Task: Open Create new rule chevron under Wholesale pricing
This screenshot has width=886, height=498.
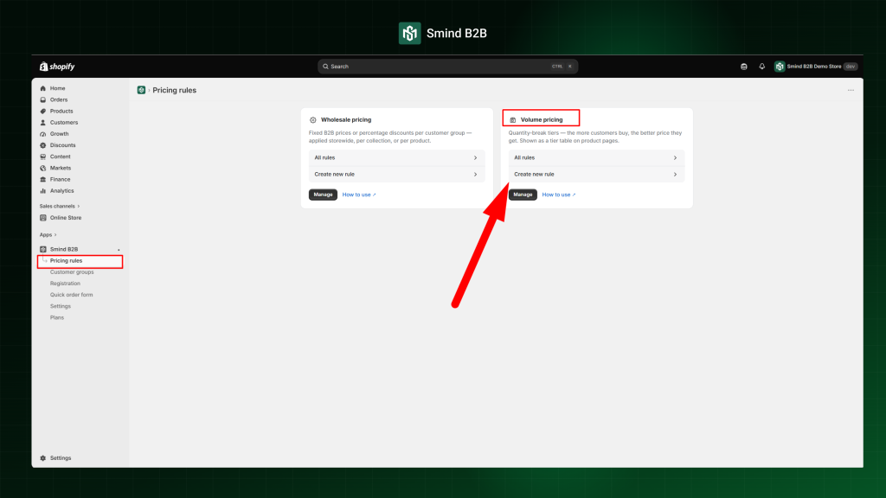Action: pyautogui.click(x=475, y=175)
